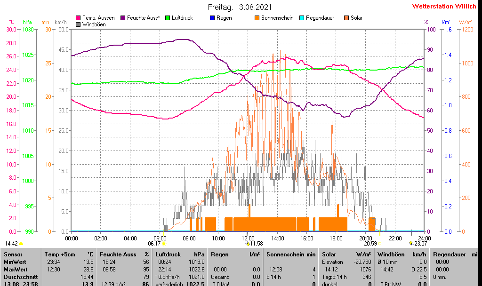The height and width of the screenshot is (286, 482).
Task: Click the blue Regen legend swatch
Action: [212, 18]
